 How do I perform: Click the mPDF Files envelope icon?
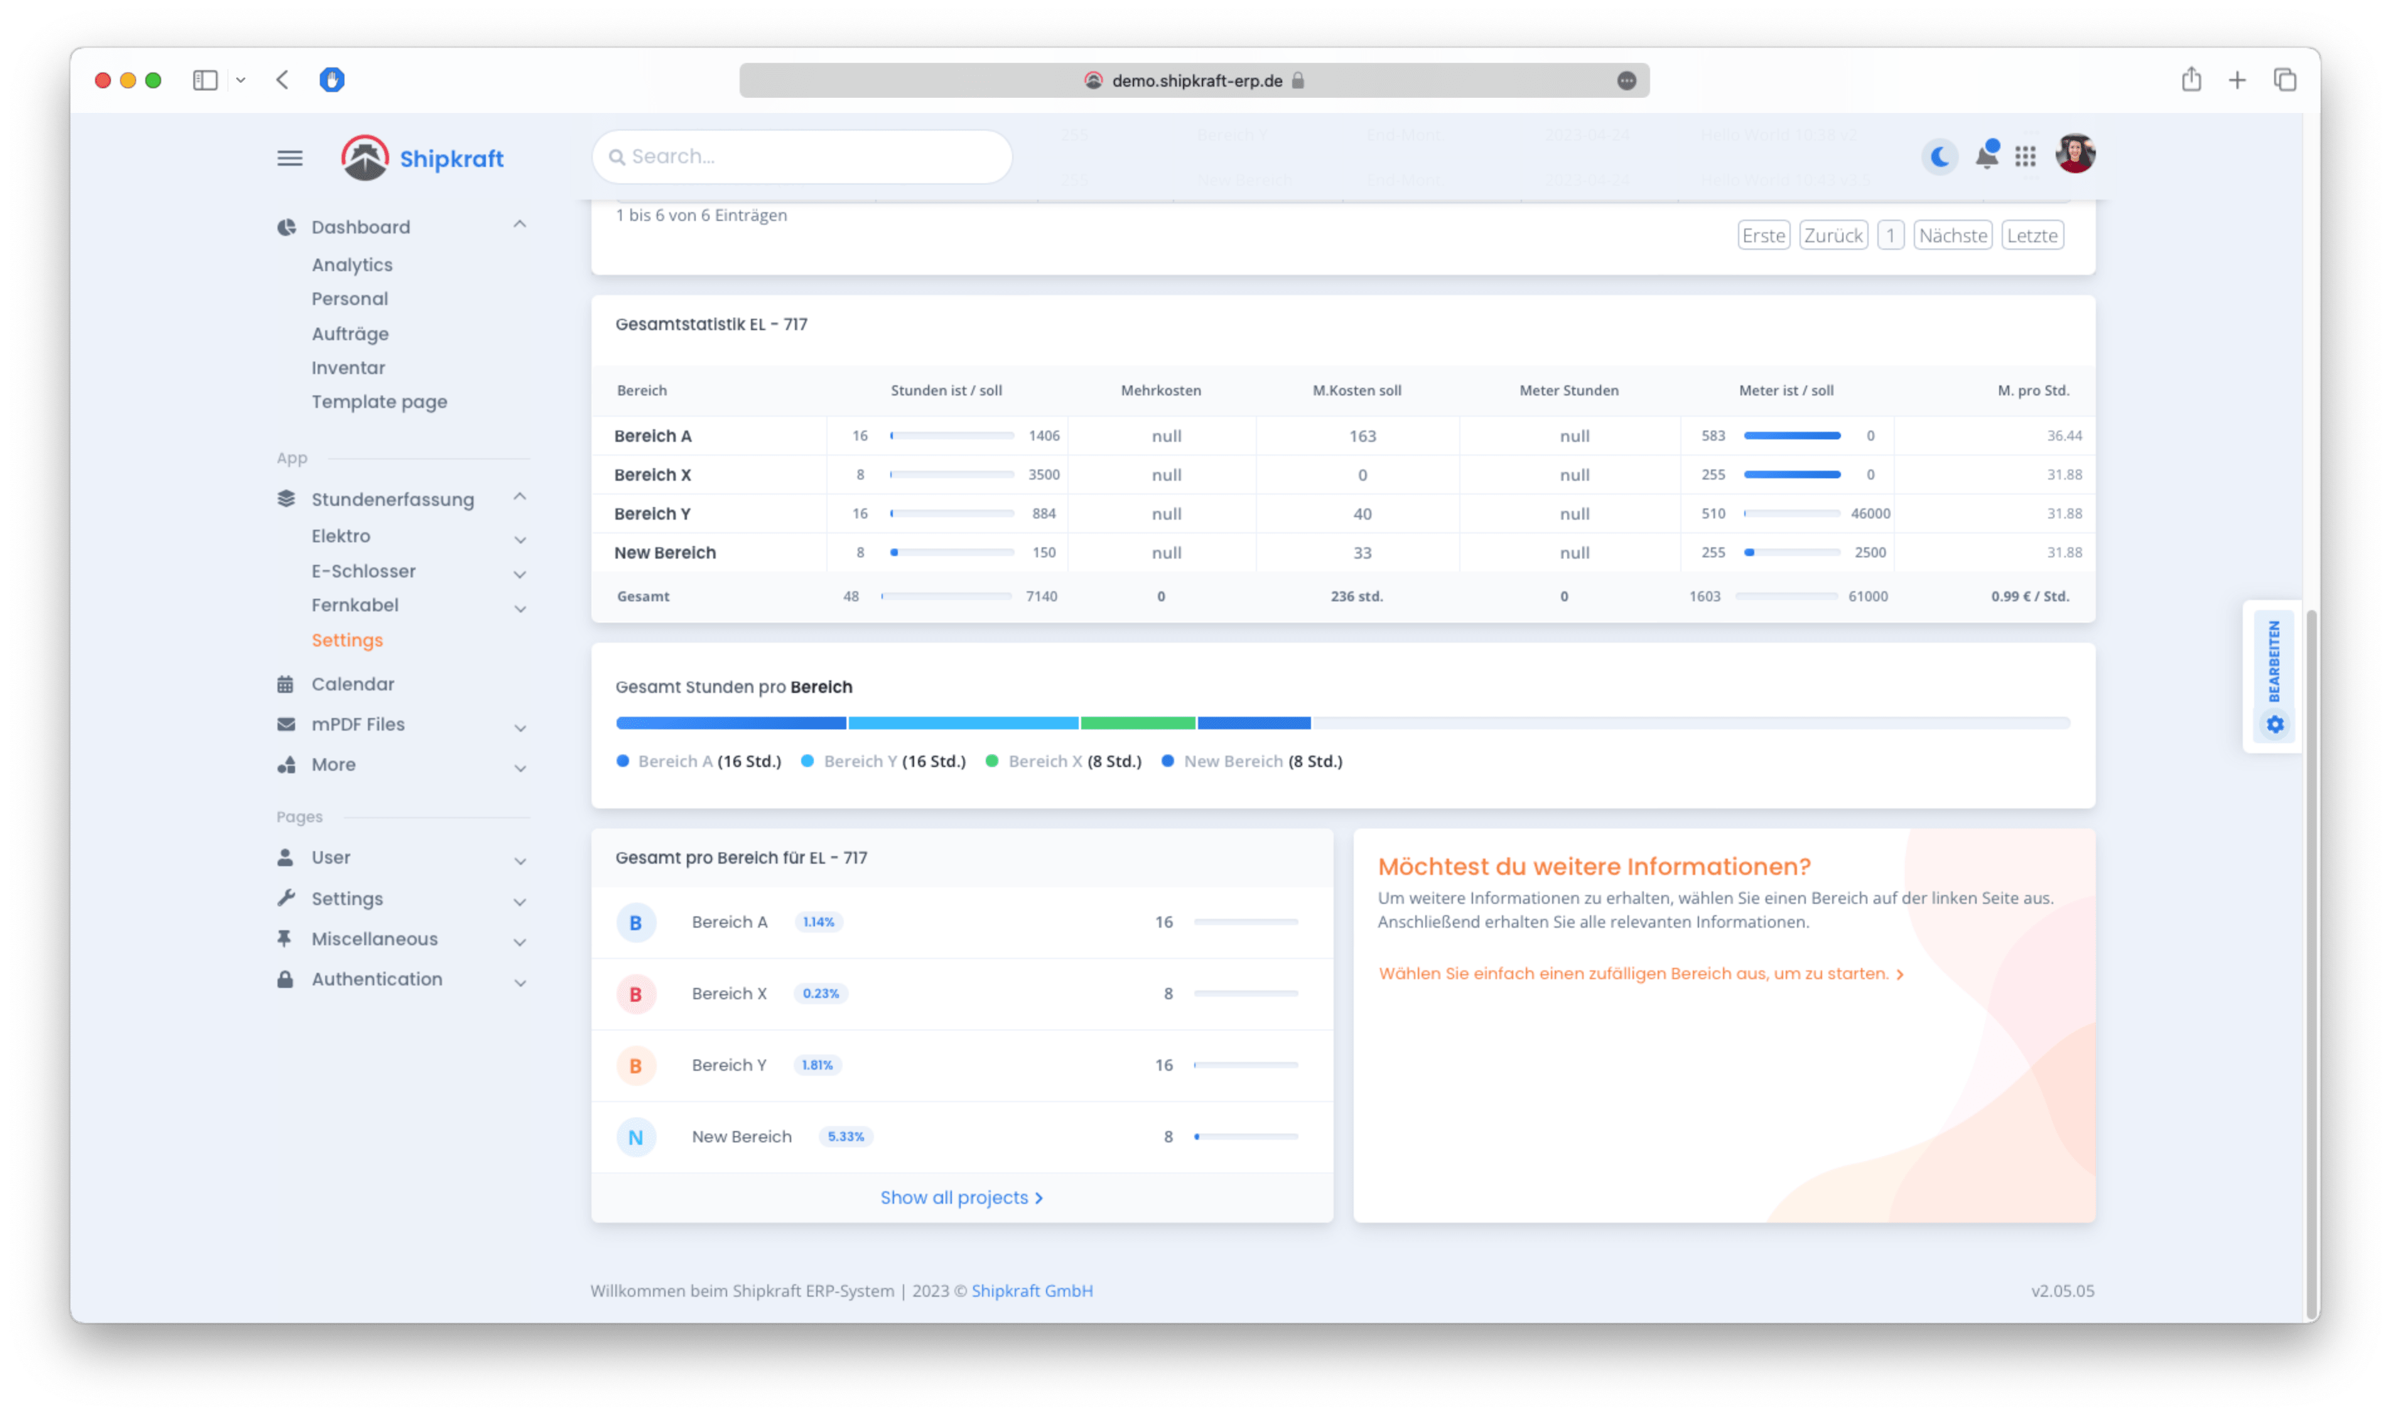pyautogui.click(x=286, y=724)
